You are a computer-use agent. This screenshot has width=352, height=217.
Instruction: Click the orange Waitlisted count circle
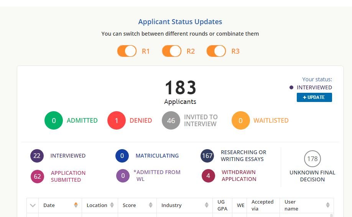point(241,120)
